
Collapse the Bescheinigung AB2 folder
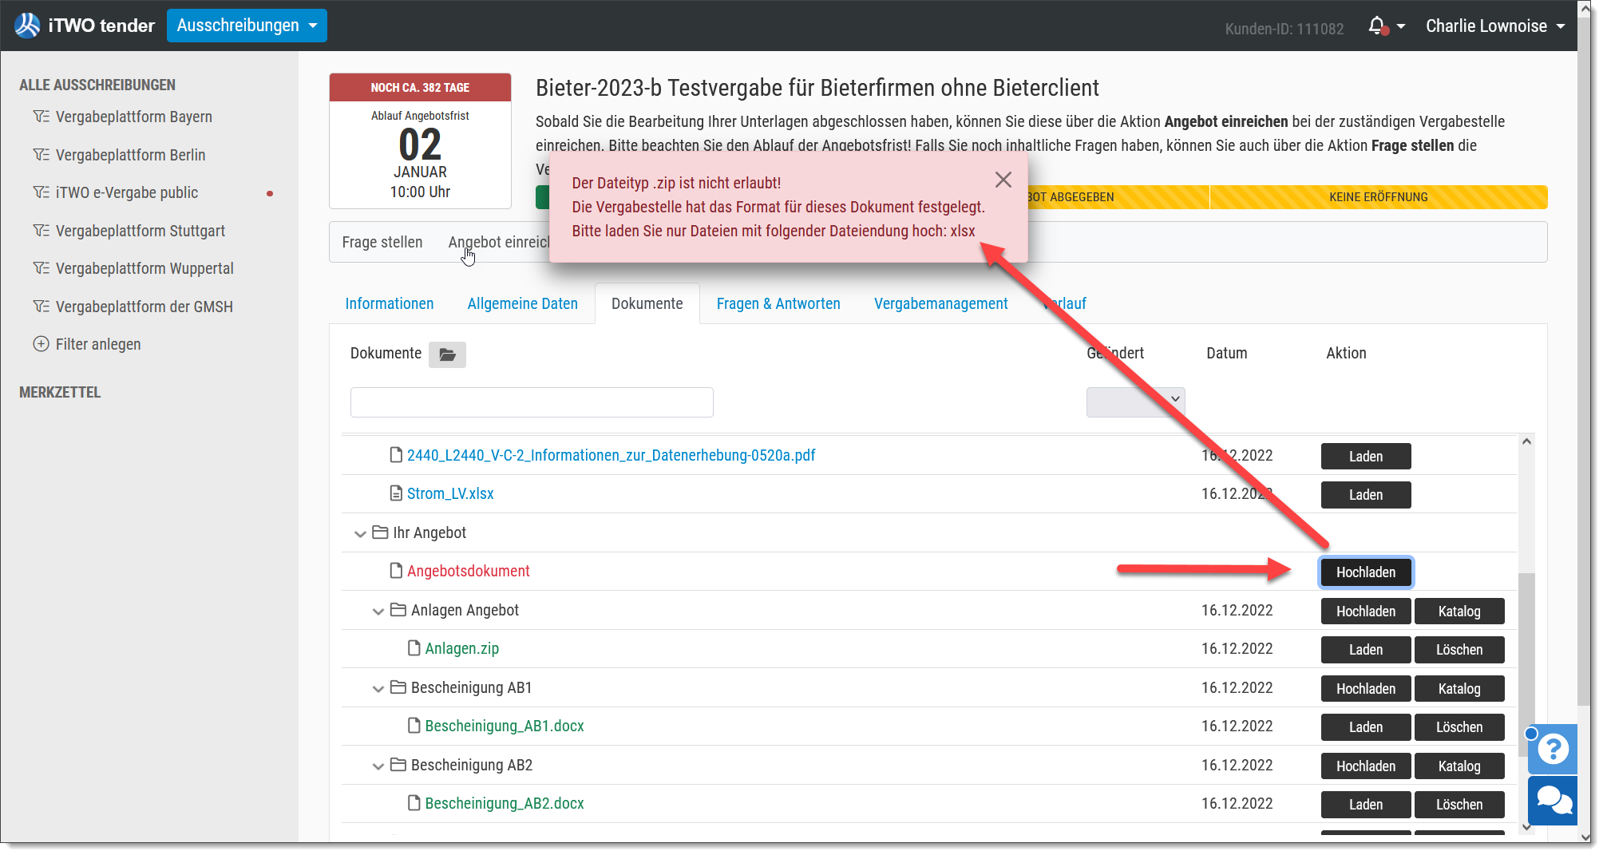378,766
